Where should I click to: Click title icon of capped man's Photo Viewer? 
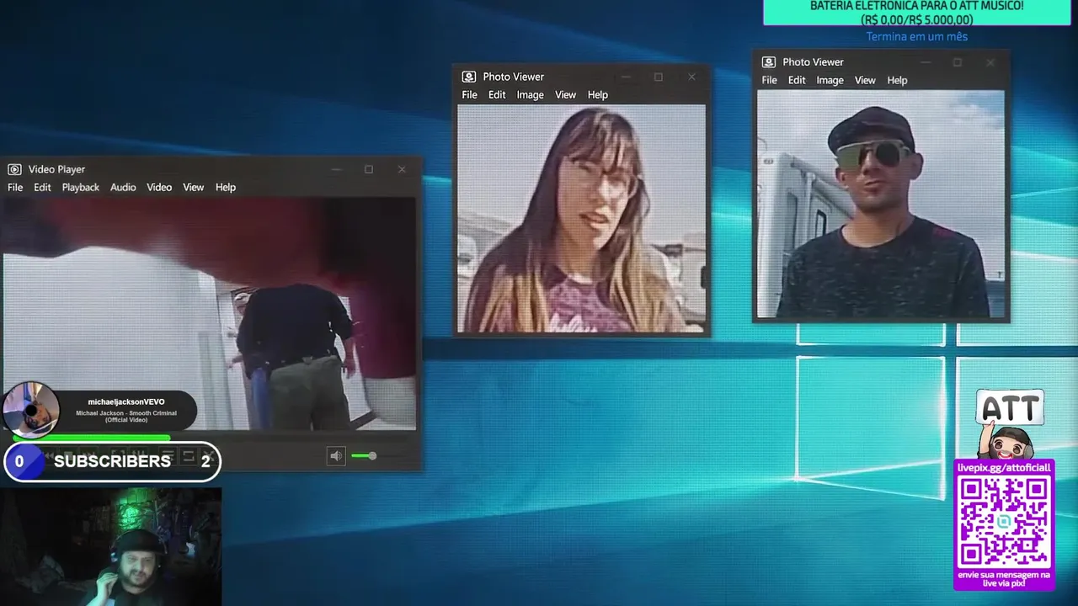[769, 62]
